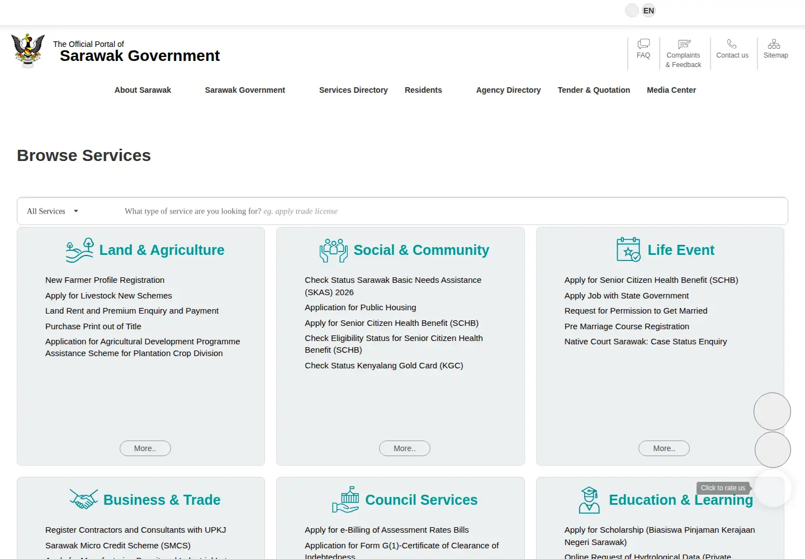Select the EN language toggle
The image size is (805, 559).
point(648,11)
